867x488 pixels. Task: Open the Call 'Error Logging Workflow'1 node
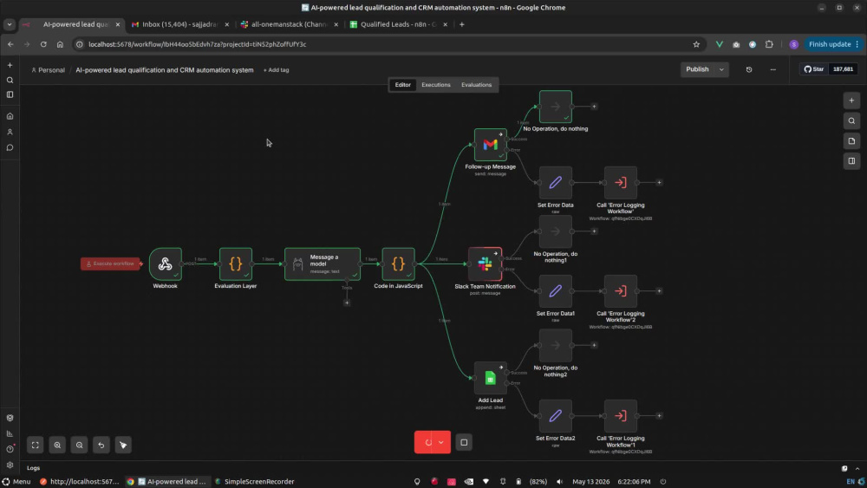621,415
